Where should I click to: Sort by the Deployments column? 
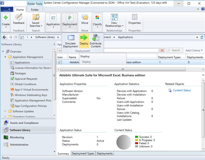[195, 57]
